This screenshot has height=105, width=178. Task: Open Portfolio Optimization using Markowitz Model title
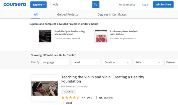(70, 33)
